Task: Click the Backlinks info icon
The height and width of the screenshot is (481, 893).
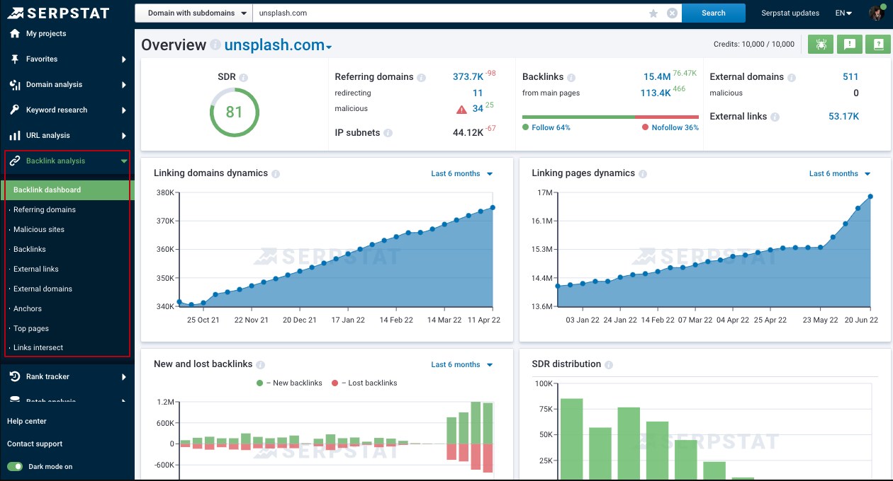Action: [571, 77]
